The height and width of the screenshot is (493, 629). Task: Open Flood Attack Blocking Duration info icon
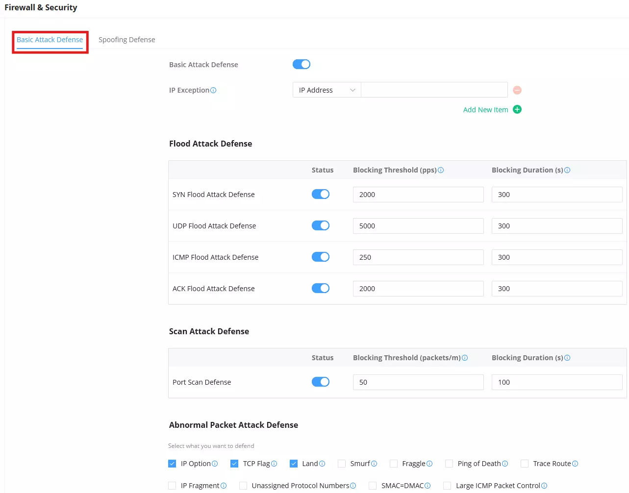(x=567, y=170)
